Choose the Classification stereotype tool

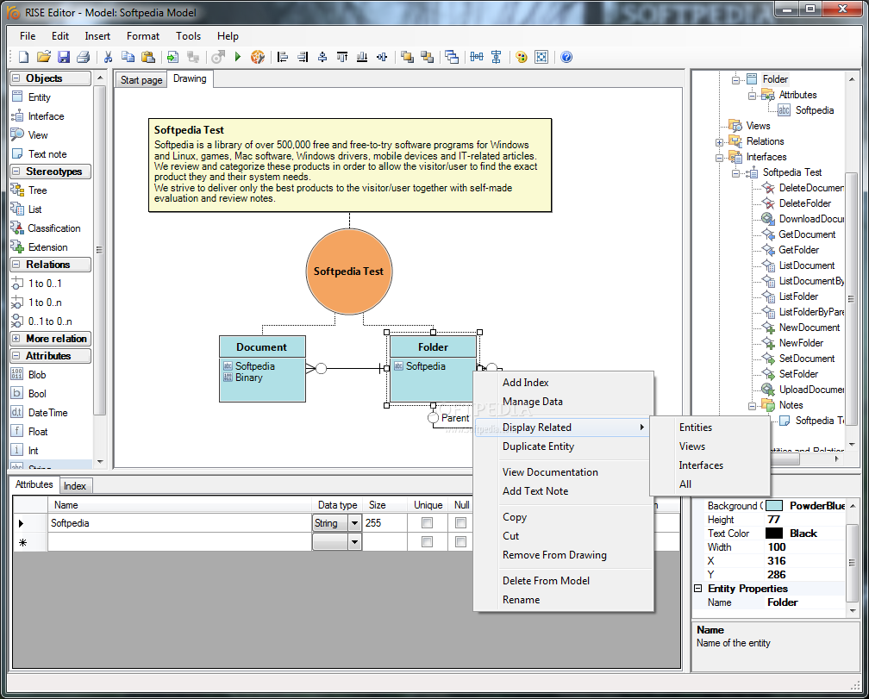(53, 228)
